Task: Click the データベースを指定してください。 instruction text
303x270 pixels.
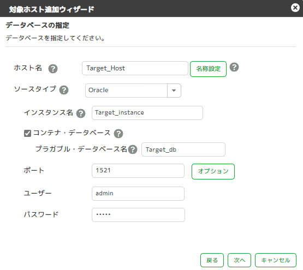Action: (x=55, y=38)
